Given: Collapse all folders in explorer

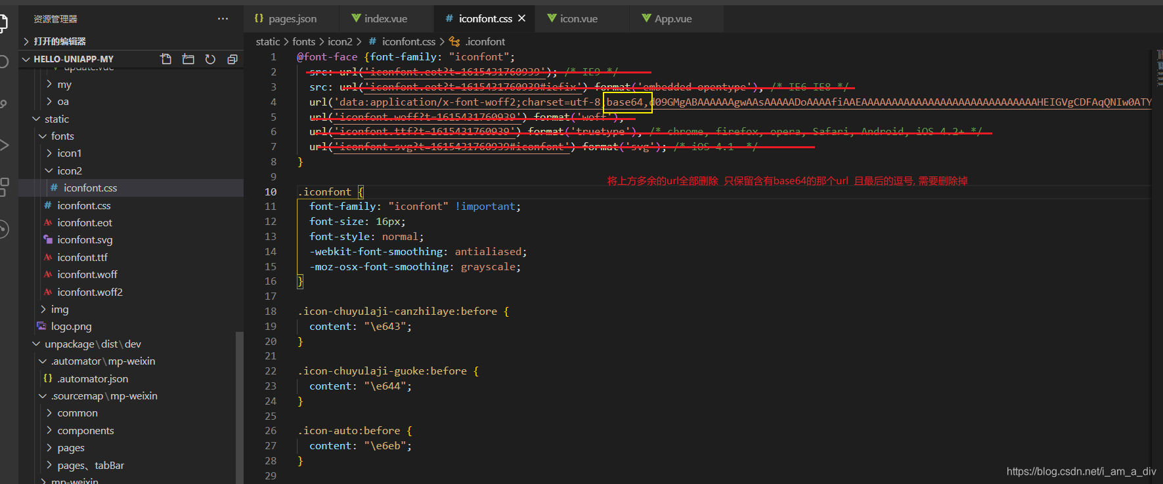Looking at the screenshot, I should point(232,59).
